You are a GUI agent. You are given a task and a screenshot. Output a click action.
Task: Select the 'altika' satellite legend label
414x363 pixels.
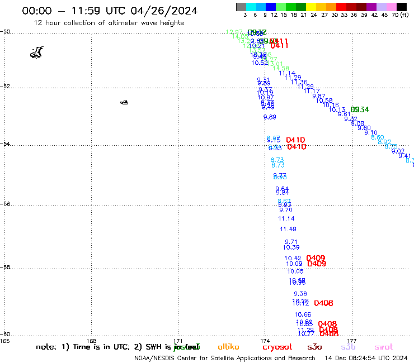[228, 347]
